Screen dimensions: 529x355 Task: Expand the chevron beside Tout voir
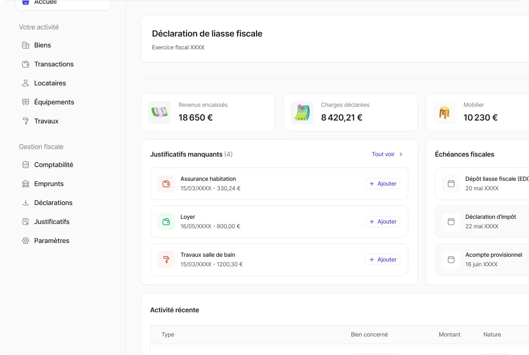401,154
